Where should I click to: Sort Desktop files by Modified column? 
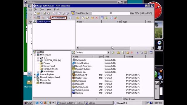[135, 57]
